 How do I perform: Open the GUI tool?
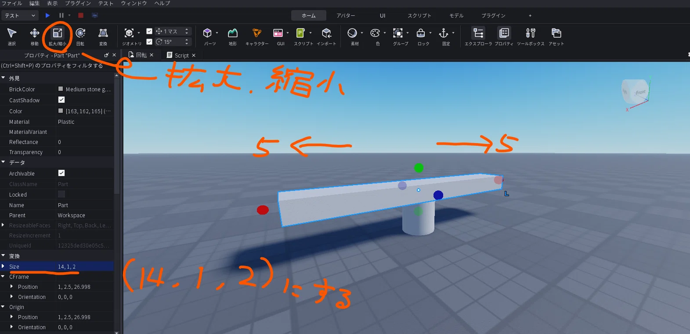[278, 36]
